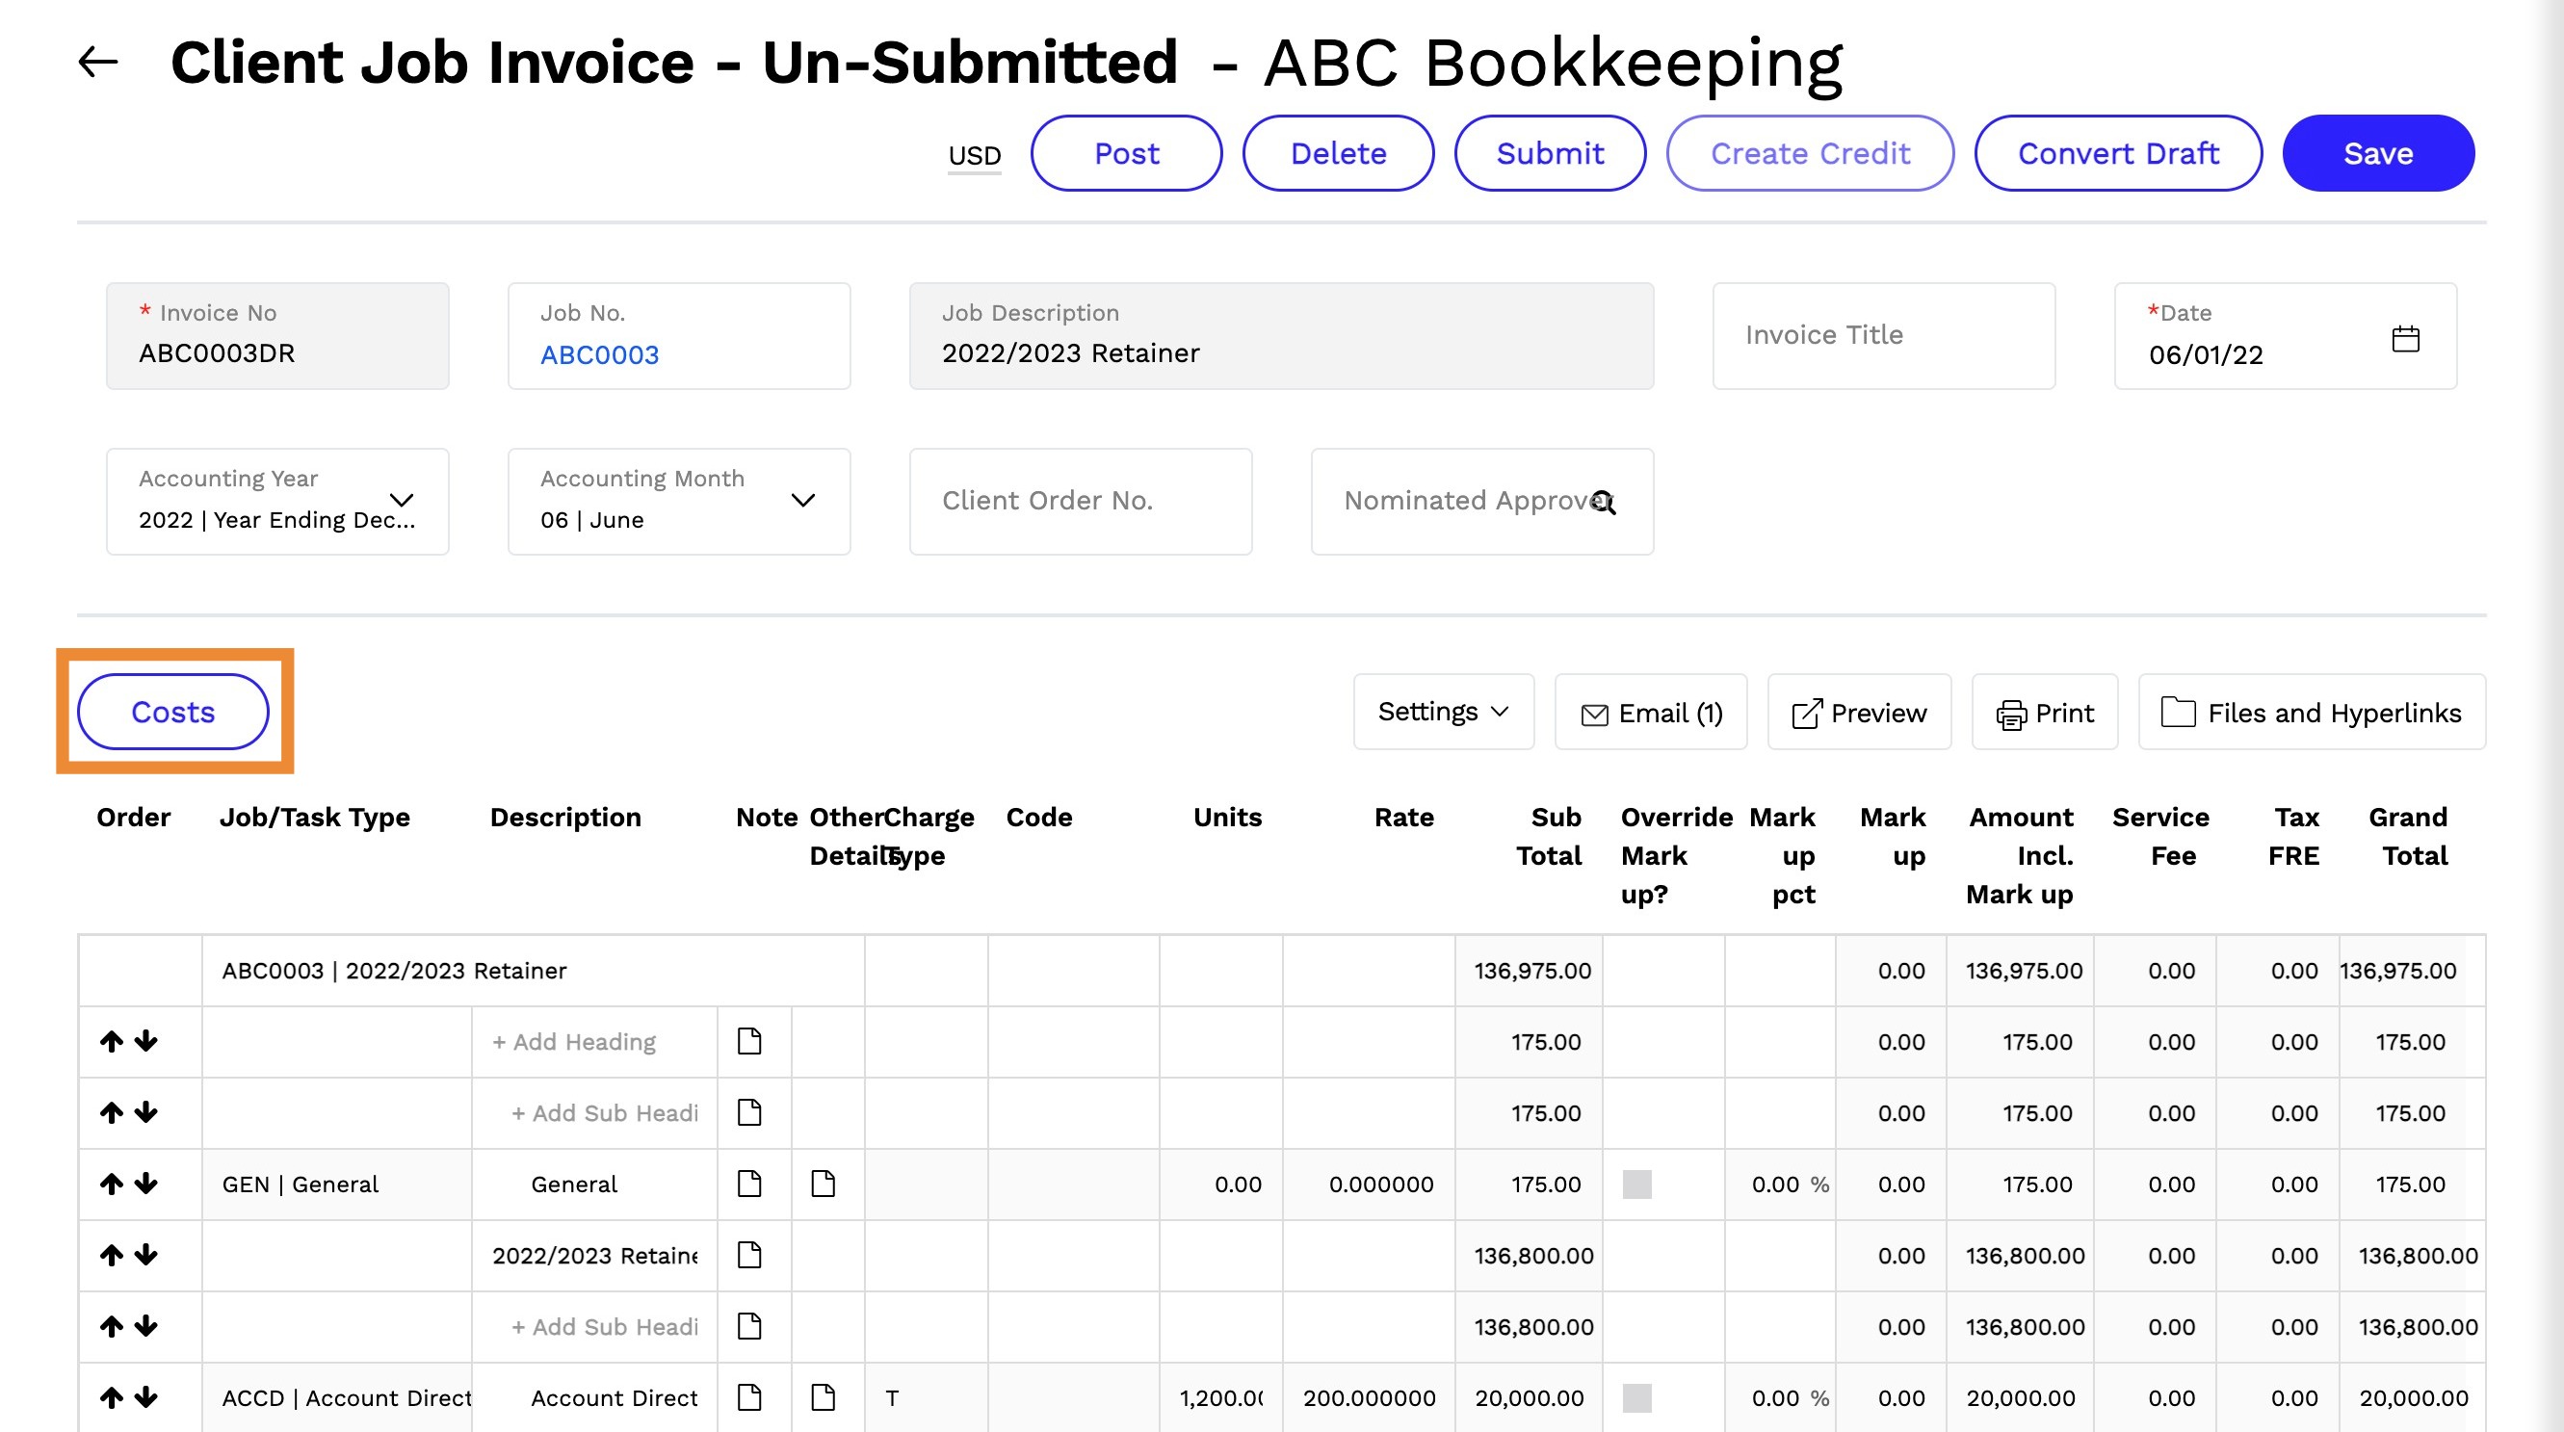This screenshot has height=1432, width=2564.
Task: Click the Nominated Approver search icon
Action: click(1603, 502)
